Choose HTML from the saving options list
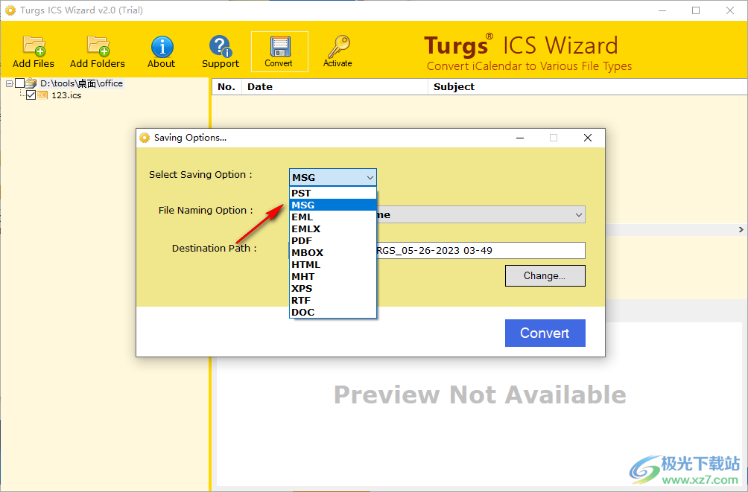Screen dimensions: 748x492 [333, 264]
